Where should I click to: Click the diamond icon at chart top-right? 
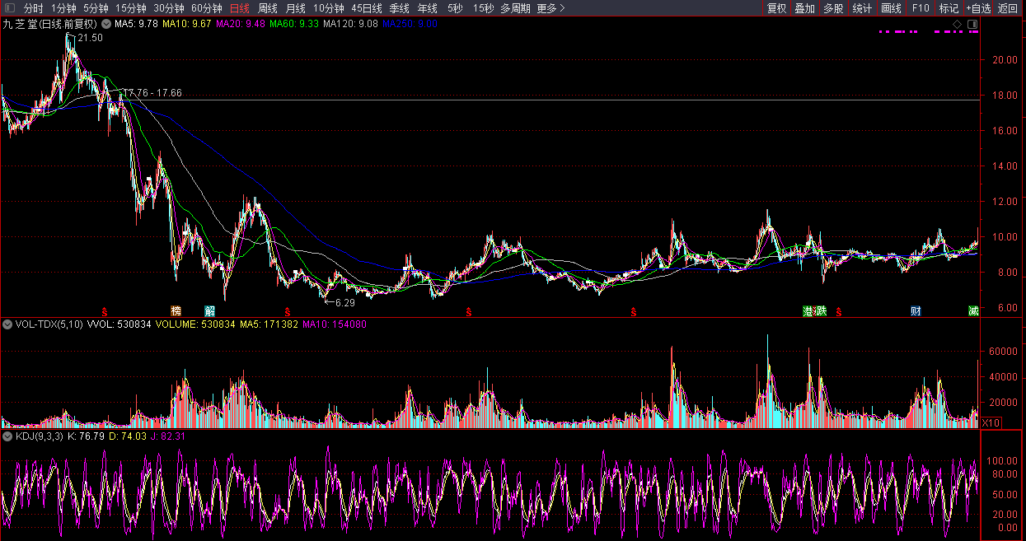click(958, 24)
